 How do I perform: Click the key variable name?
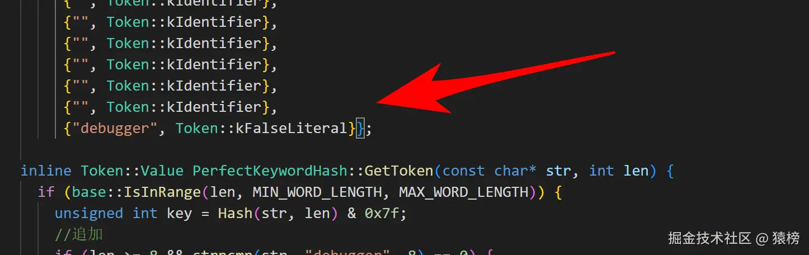180,214
